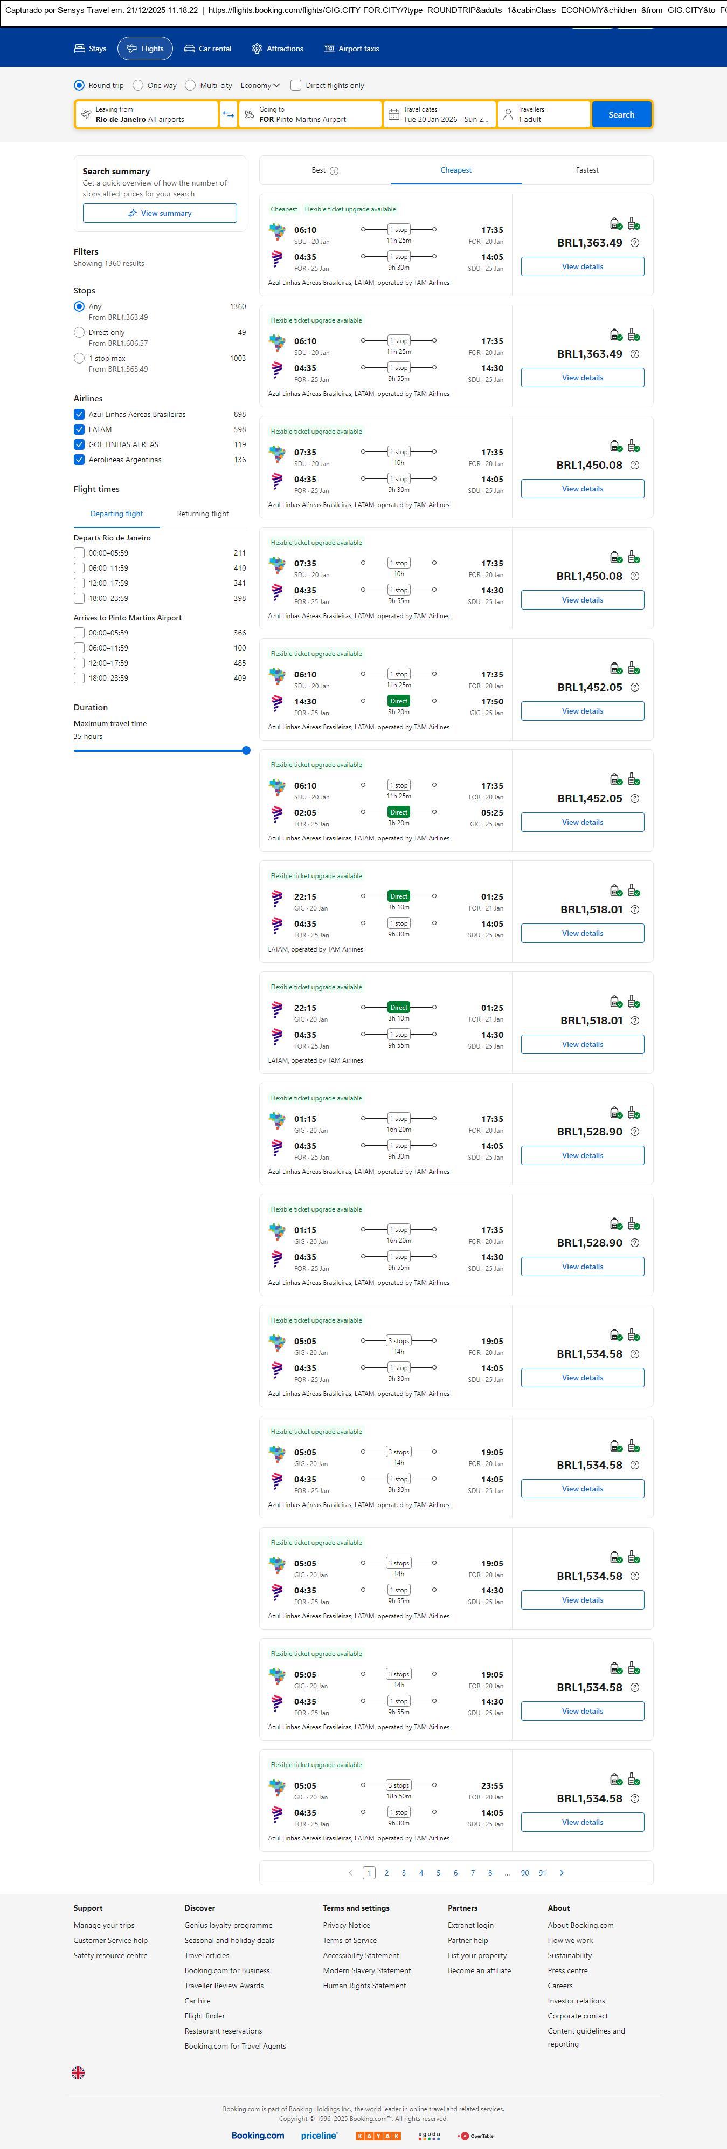The height and width of the screenshot is (2149, 727).
Task: Open the Travel dates picker
Action: click(x=439, y=114)
